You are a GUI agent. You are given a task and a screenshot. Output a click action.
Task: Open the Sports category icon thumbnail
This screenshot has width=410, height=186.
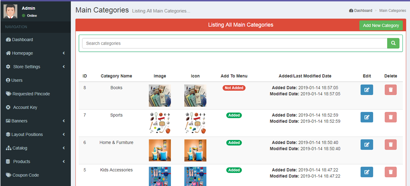point(195,123)
